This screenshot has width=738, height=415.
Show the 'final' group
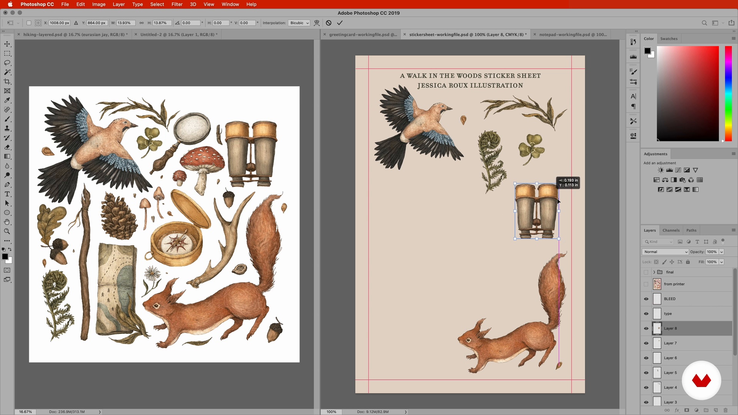click(x=646, y=272)
